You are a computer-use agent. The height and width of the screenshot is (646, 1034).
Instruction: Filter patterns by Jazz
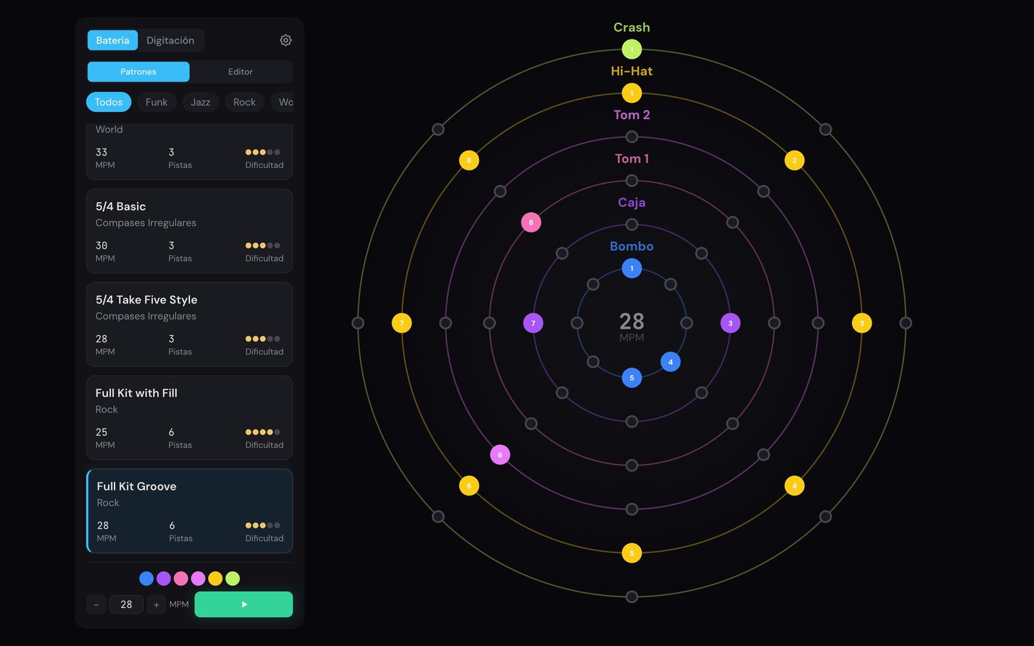(200, 102)
